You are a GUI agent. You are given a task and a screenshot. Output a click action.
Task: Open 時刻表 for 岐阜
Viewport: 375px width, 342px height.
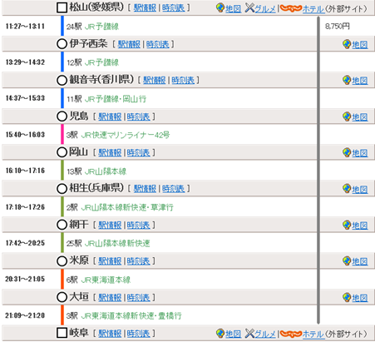point(139,334)
